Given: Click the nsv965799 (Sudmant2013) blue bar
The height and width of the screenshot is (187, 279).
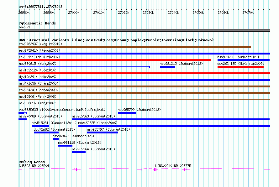Looking at the screenshot, I should pyautogui.click(x=127, y=113).
